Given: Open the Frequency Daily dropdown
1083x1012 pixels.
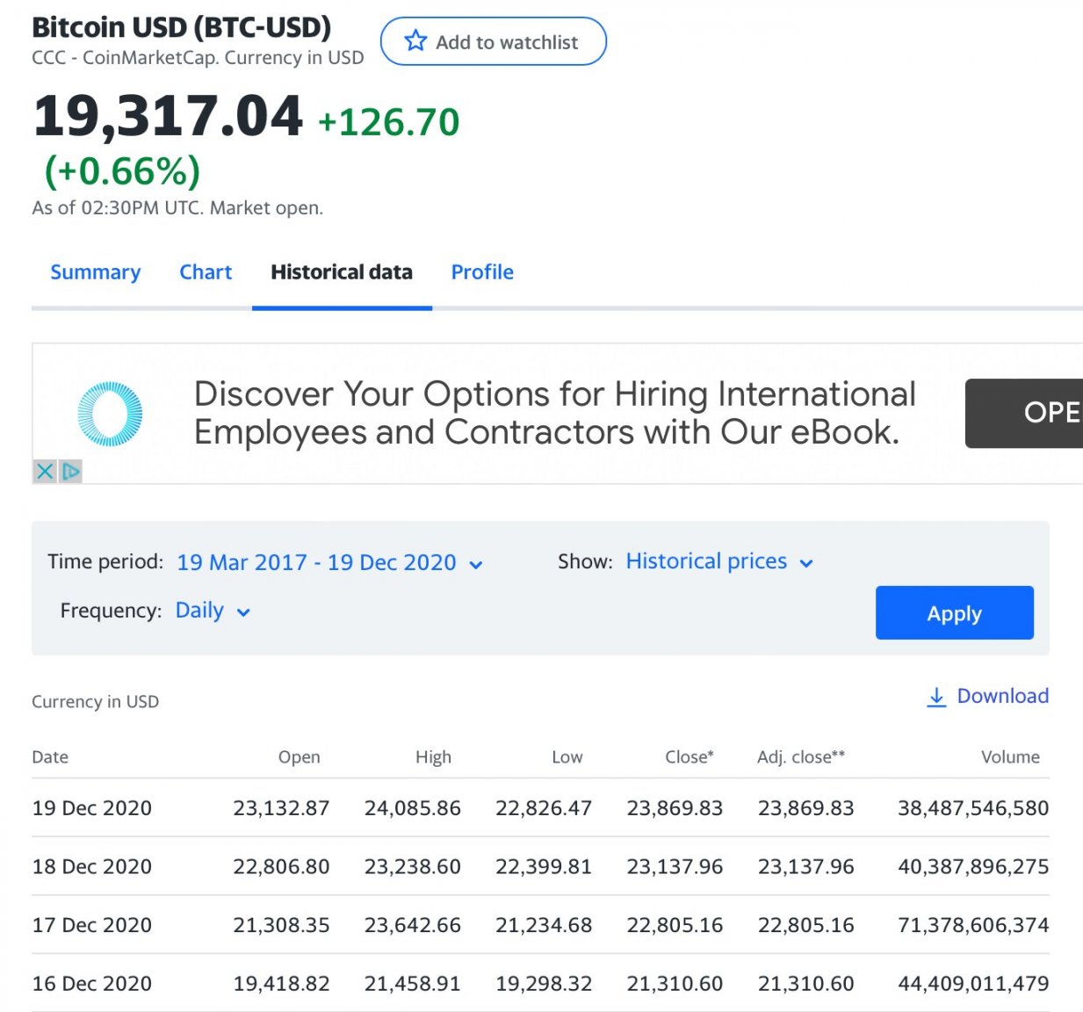Looking at the screenshot, I should pos(213,611).
